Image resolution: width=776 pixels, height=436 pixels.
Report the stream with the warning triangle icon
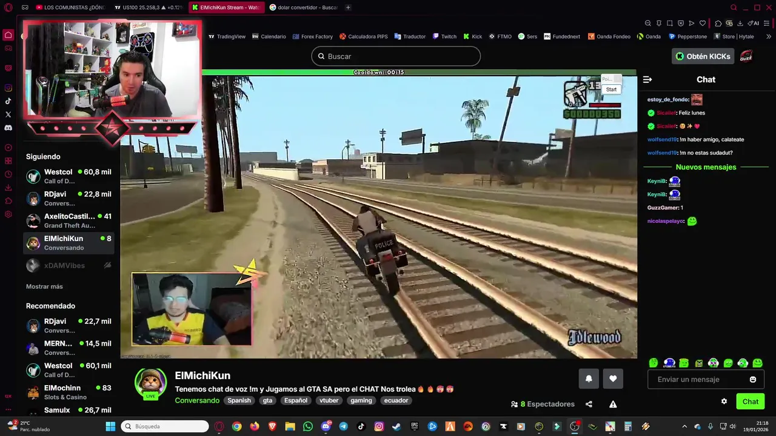coord(613,404)
